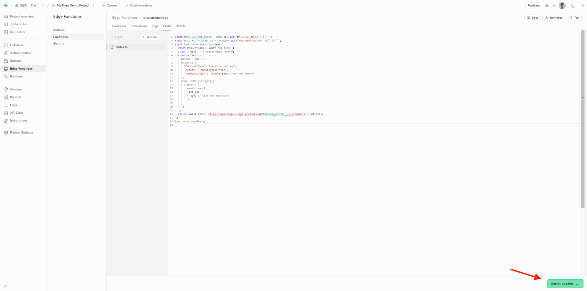The width and height of the screenshot is (587, 291).
Task: Switch to the function Logs tab
Action: [x=155, y=26]
